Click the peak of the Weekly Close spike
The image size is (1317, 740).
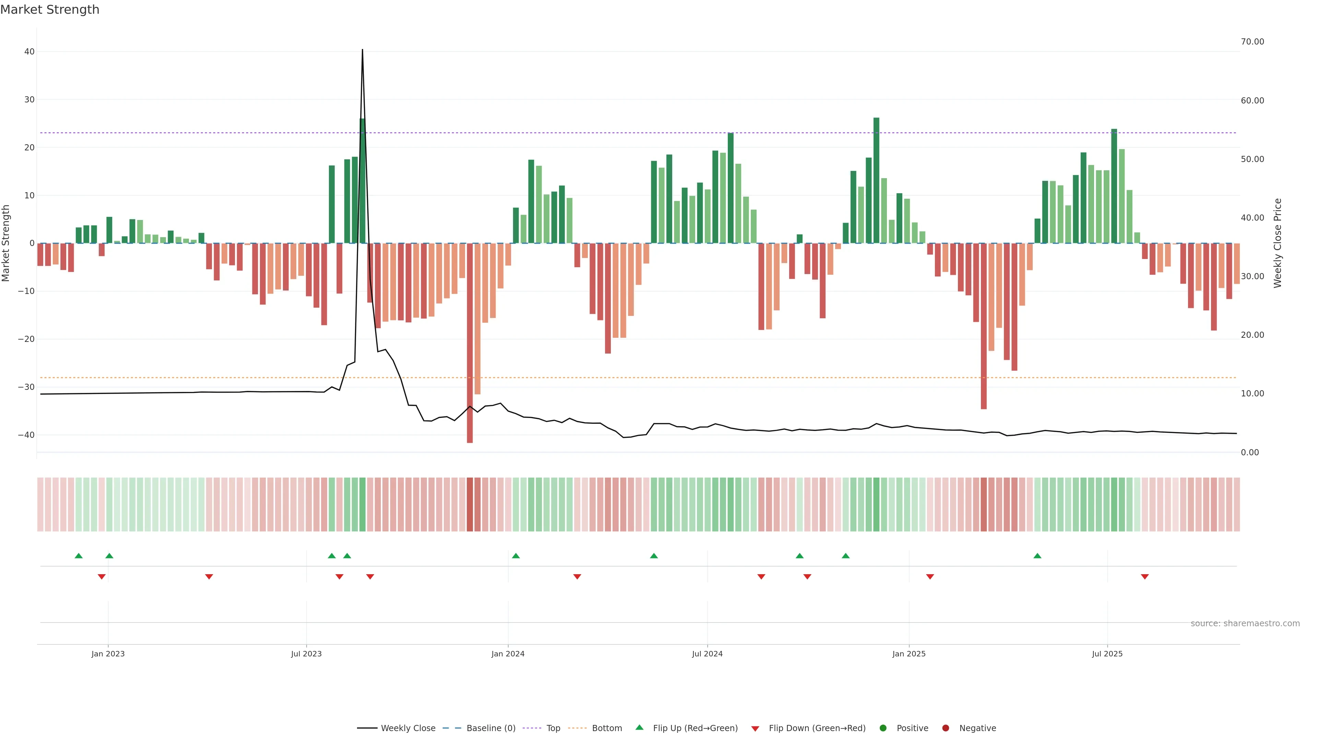coord(363,51)
